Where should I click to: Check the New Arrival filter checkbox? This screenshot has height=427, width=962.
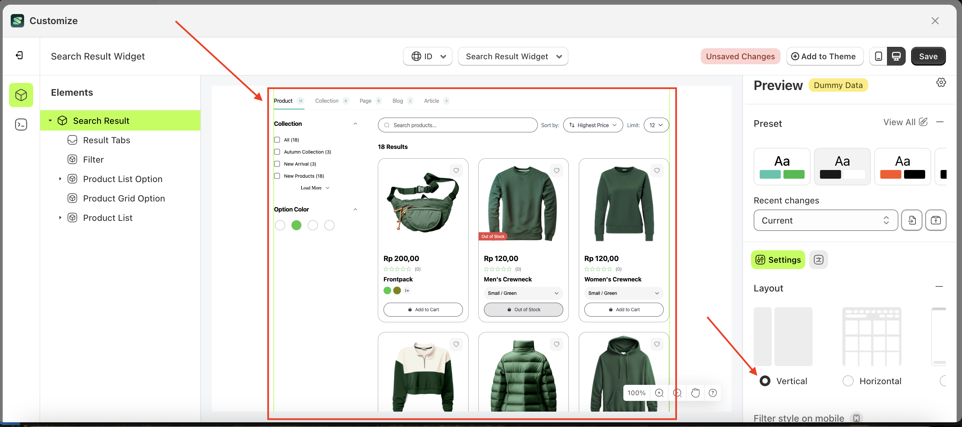pyautogui.click(x=277, y=164)
